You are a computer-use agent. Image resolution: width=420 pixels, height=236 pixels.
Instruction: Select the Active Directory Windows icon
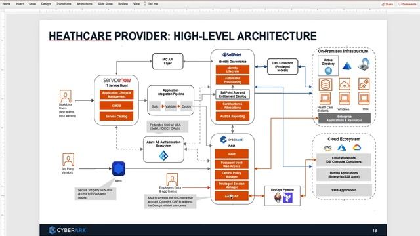(x=328, y=71)
